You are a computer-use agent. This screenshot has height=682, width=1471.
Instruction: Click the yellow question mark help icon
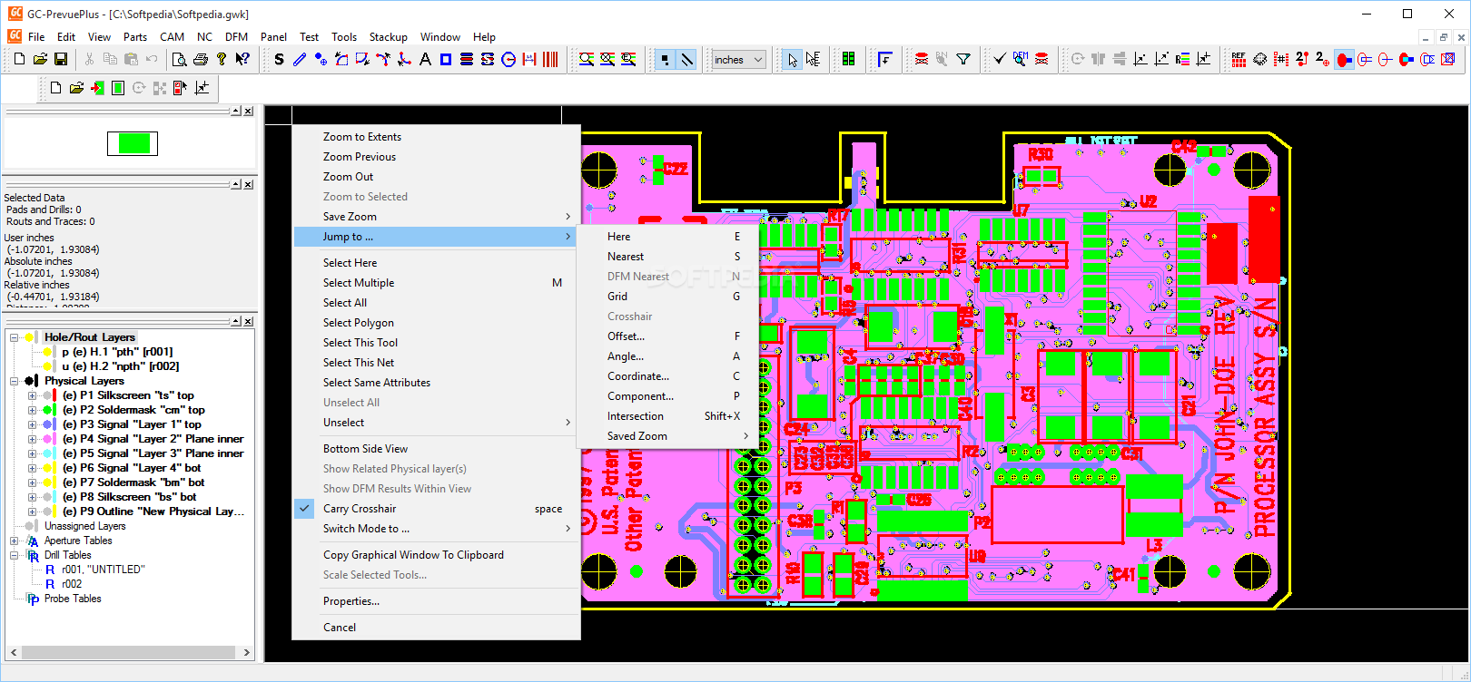pos(222,59)
